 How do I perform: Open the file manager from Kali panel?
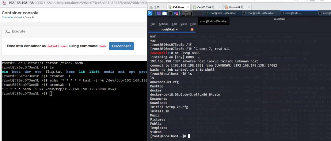[165, 13]
